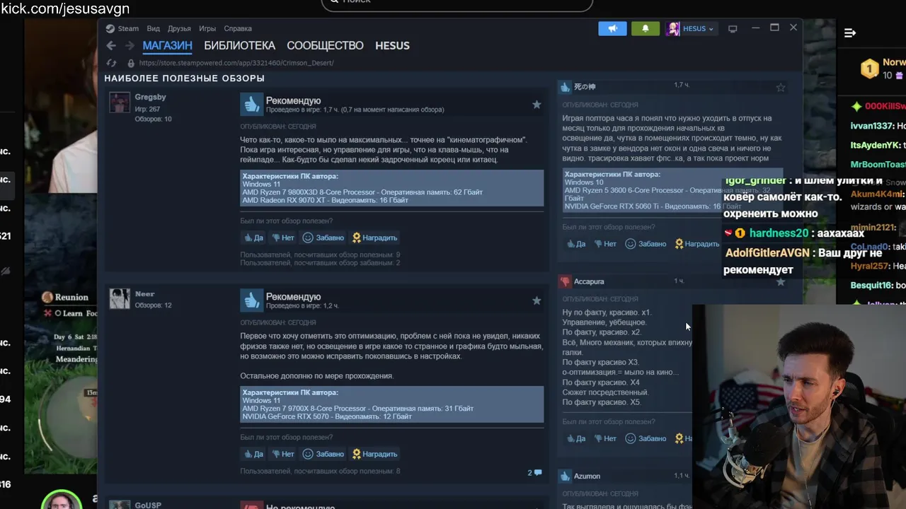Open the Справка menu
906x509 pixels.
238,28
